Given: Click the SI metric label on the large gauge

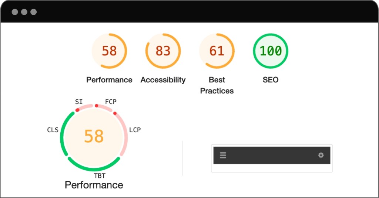Looking at the screenshot, I should pyautogui.click(x=79, y=102).
